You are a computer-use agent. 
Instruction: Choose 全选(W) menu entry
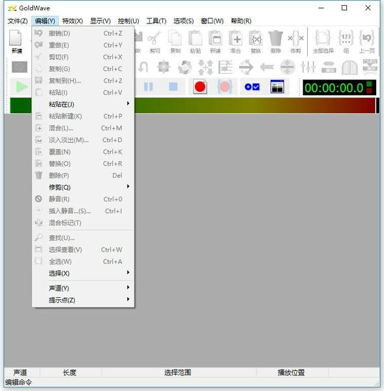point(83,261)
